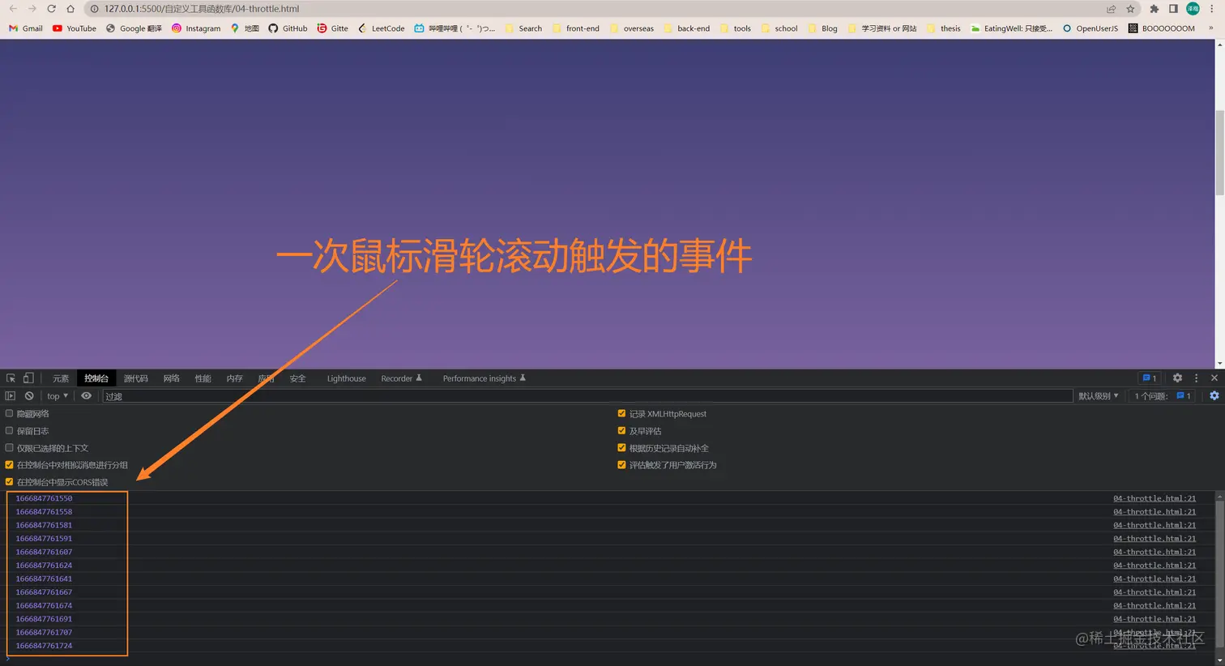The height and width of the screenshot is (666, 1225).
Task: Open the Chrome three-dot menu
Action: tap(1212, 9)
